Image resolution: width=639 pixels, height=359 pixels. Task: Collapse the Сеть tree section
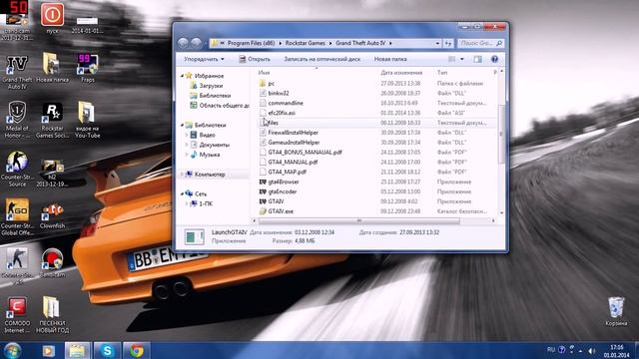(182, 193)
